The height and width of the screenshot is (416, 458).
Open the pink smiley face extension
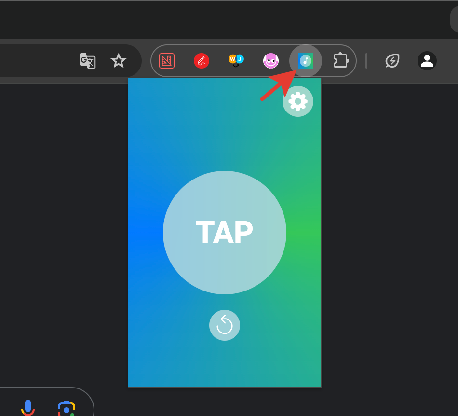270,61
